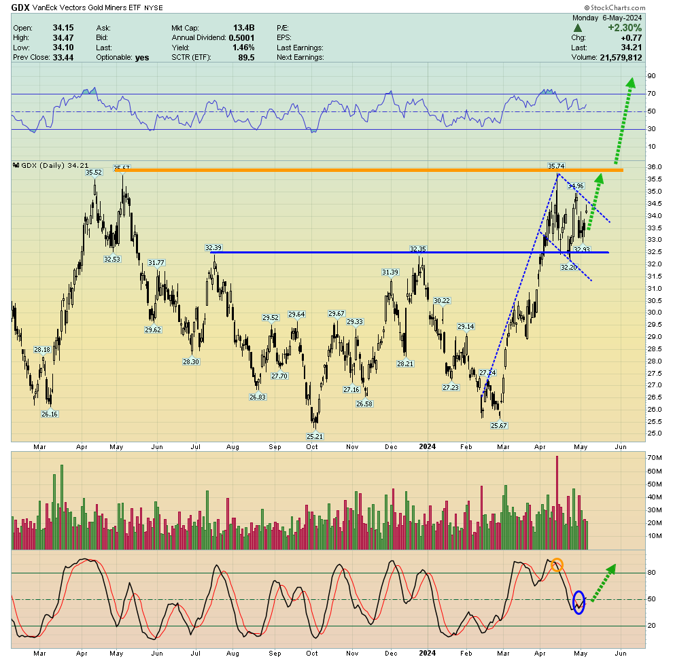Viewport: 673px width, 659px height.
Task: Select the 27.70 price label
Action: pos(279,376)
